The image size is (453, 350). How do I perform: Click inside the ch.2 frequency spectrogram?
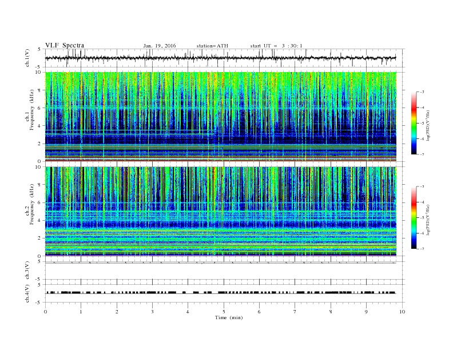[221, 212]
